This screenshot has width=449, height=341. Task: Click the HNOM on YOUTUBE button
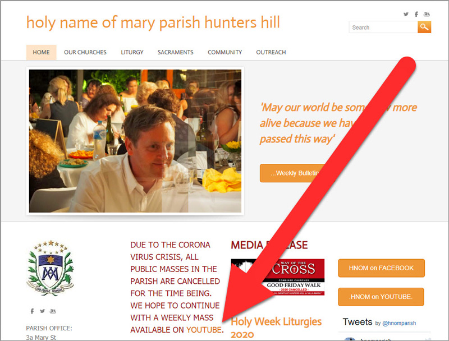coord(381,297)
